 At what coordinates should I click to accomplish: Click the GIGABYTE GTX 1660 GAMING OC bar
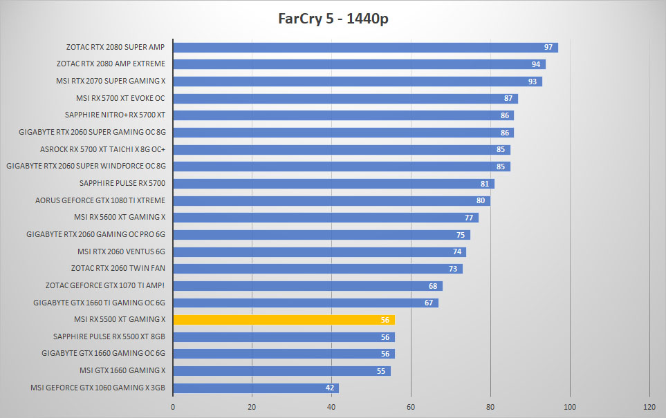pos(284,354)
